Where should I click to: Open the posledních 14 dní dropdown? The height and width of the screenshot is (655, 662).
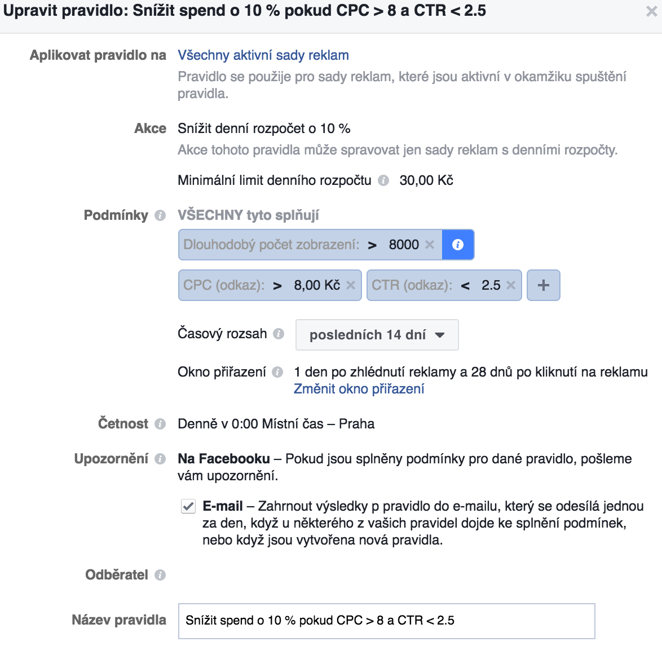pyautogui.click(x=377, y=335)
